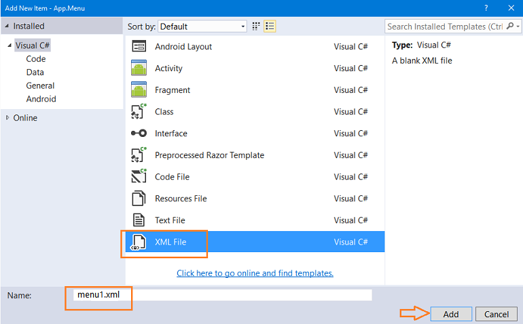Screen dimensions: 523x324
Task: Pick the Text File template icon
Action: click(x=139, y=220)
